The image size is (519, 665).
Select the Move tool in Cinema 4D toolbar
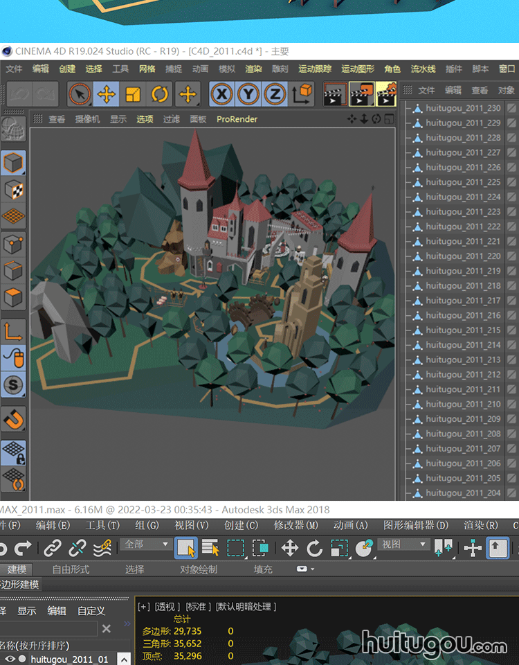(x=106, y=94)
